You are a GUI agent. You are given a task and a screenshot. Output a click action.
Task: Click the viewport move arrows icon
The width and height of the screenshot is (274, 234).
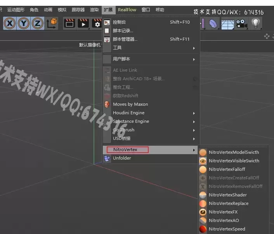click(x=267, y=36)
